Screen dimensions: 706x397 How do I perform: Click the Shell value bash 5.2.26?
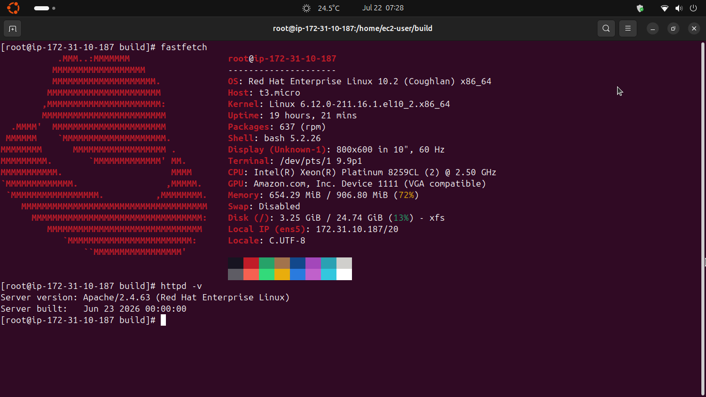click(293, 138)
